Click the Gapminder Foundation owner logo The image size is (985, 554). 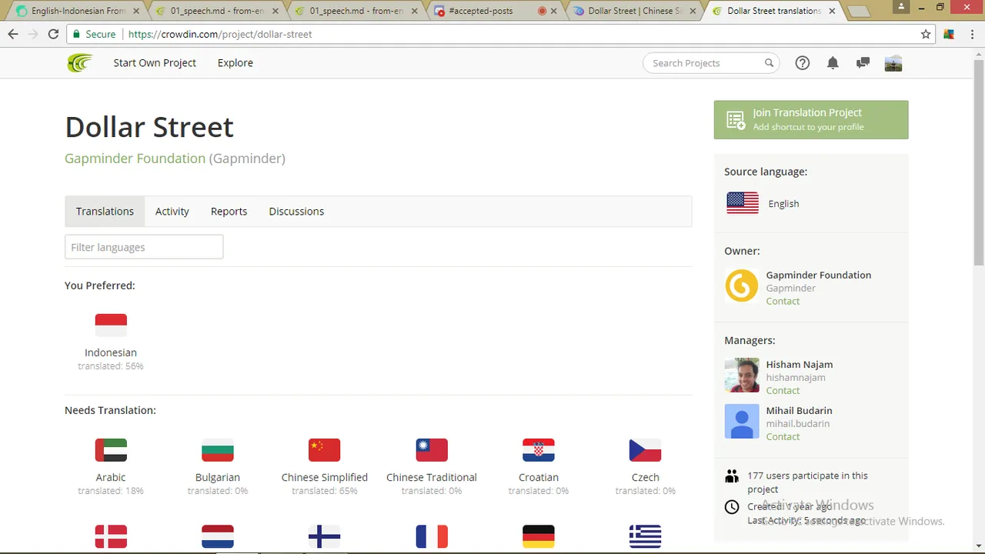click(742, 285)
